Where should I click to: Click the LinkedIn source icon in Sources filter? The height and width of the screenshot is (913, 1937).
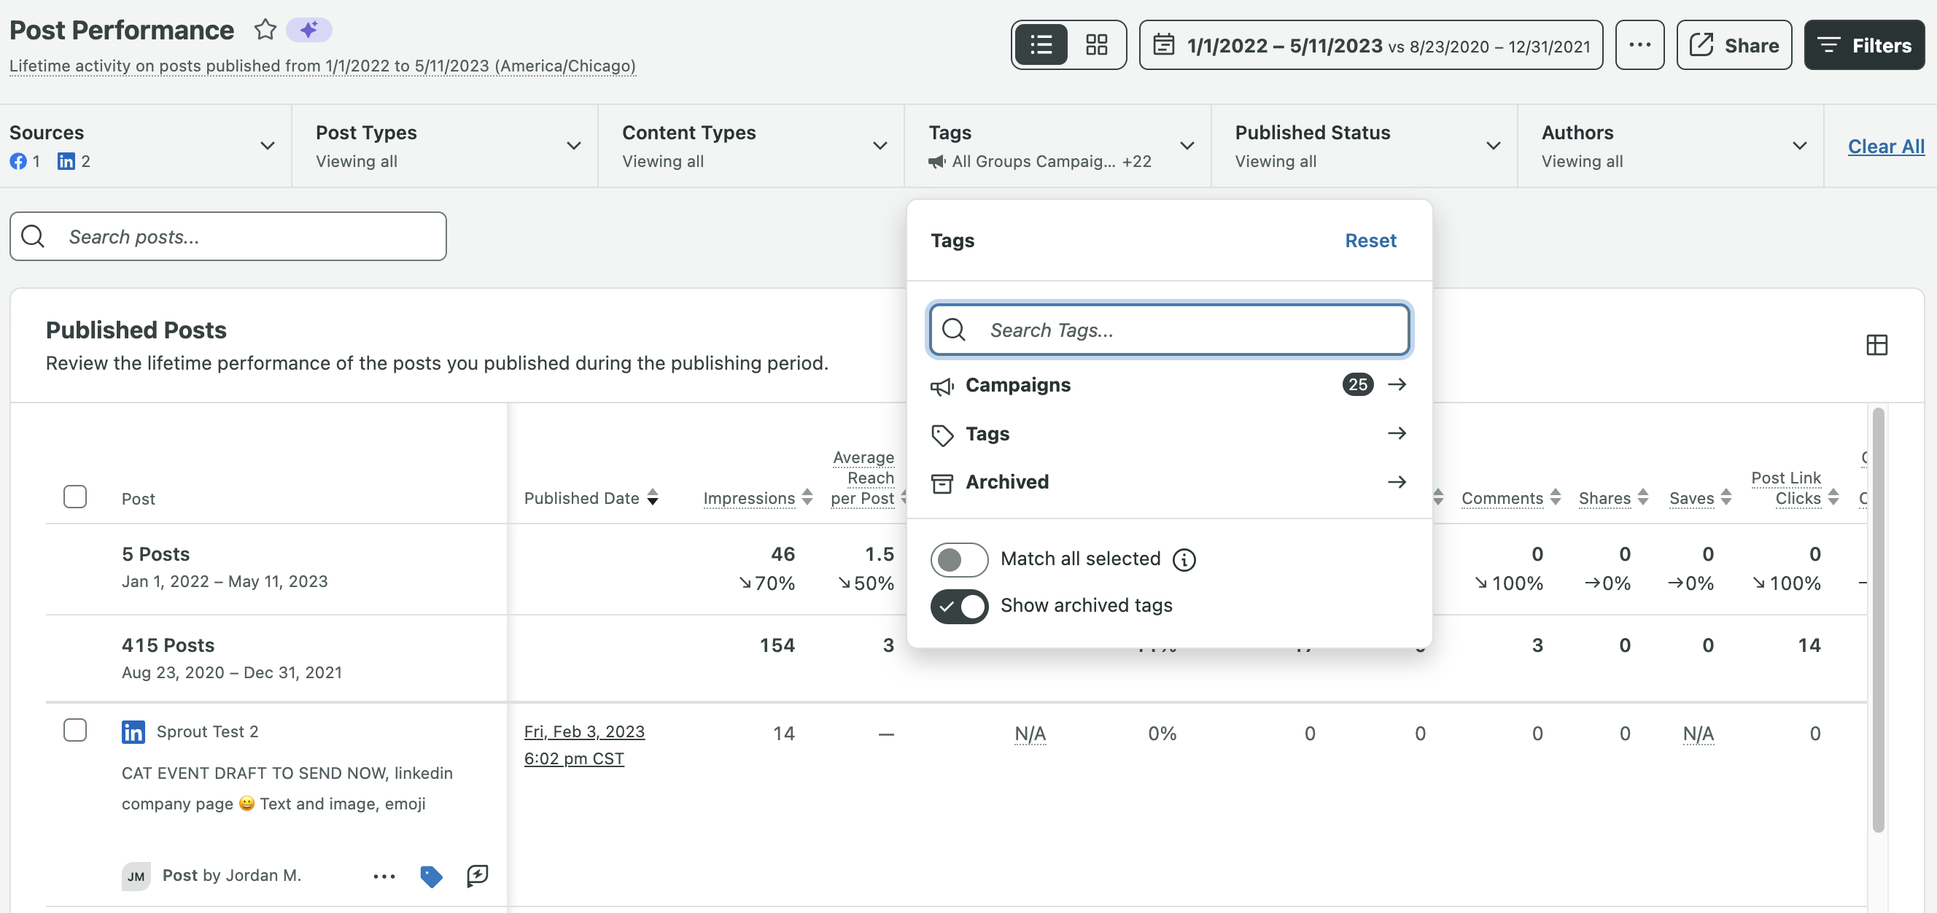click(x=66, y=162)
